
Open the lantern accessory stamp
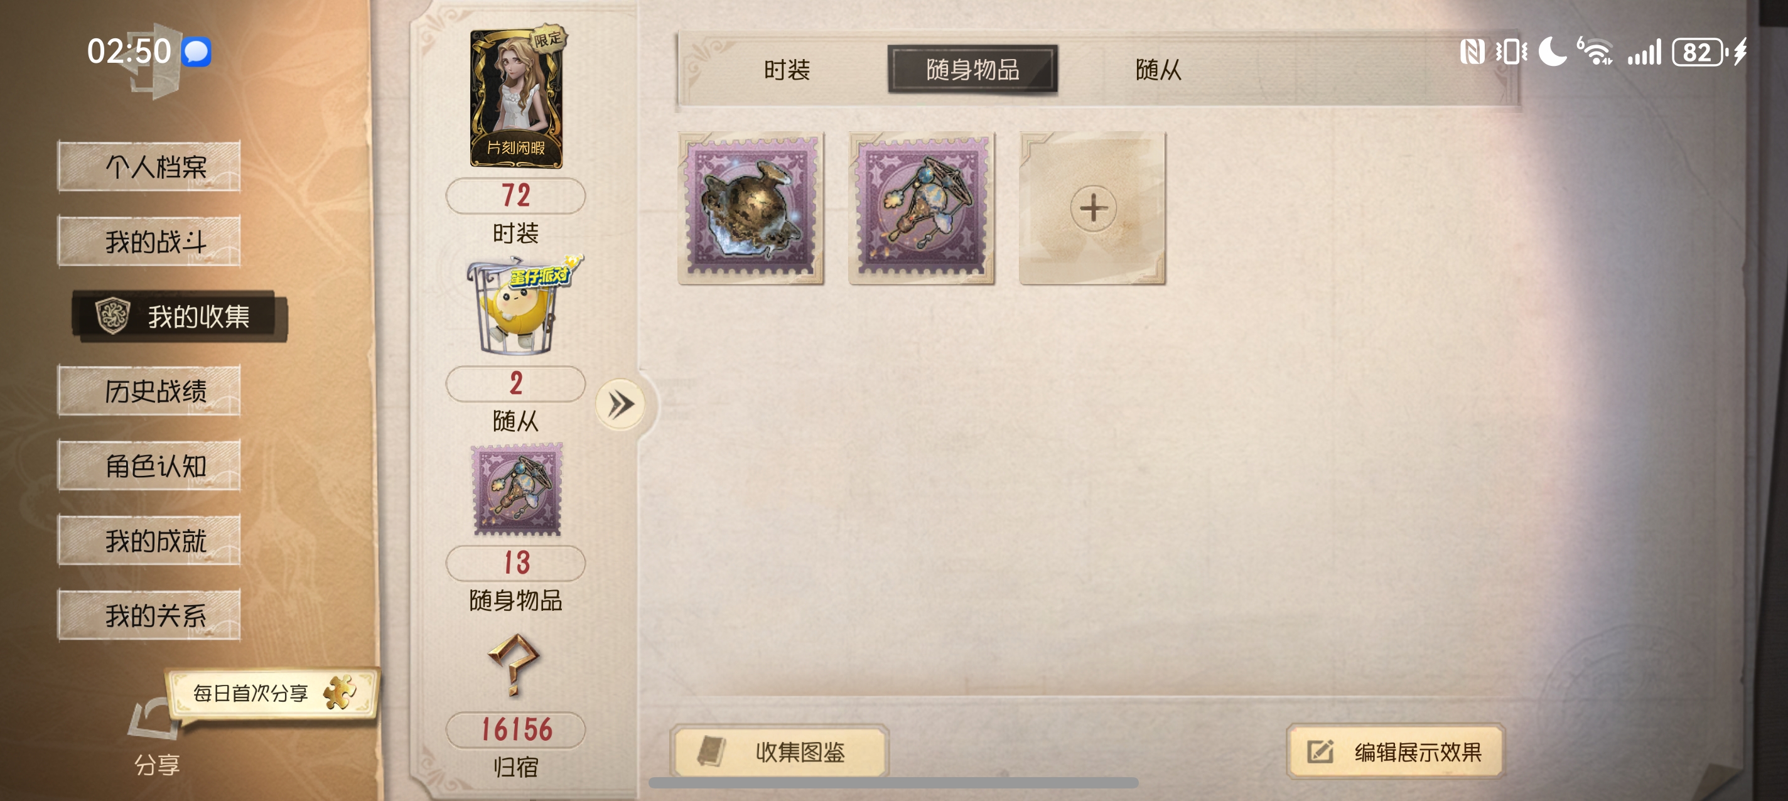(x=921, y=208)
